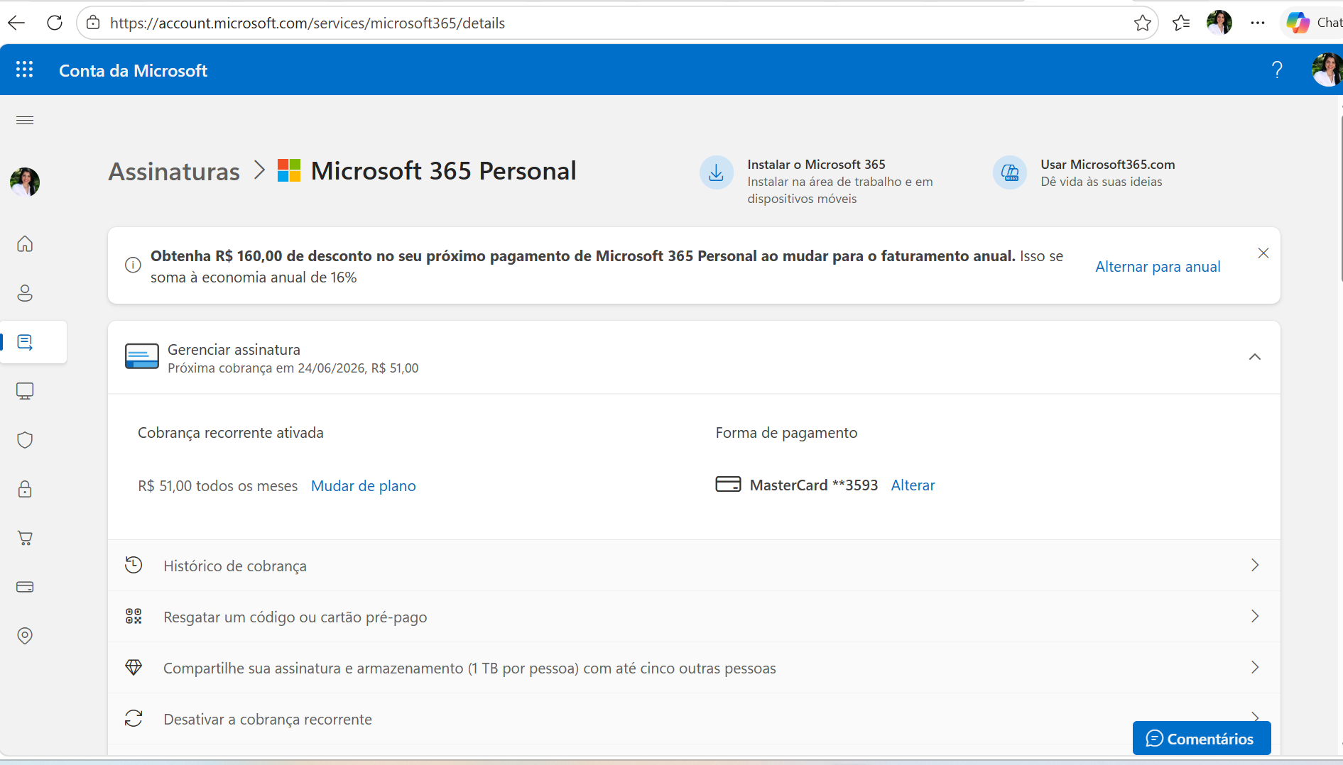This screenshot has height=765, width=1343.
Task: Go to the Home sidebar icon
Action: (x=25, y=244)
